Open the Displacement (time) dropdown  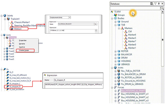70,17
